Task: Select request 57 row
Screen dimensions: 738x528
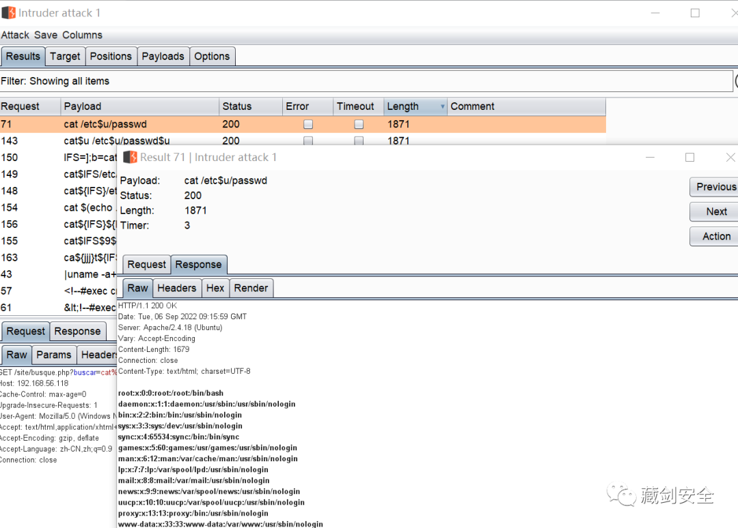Action: pyautogui.click(x=58, y=291)
